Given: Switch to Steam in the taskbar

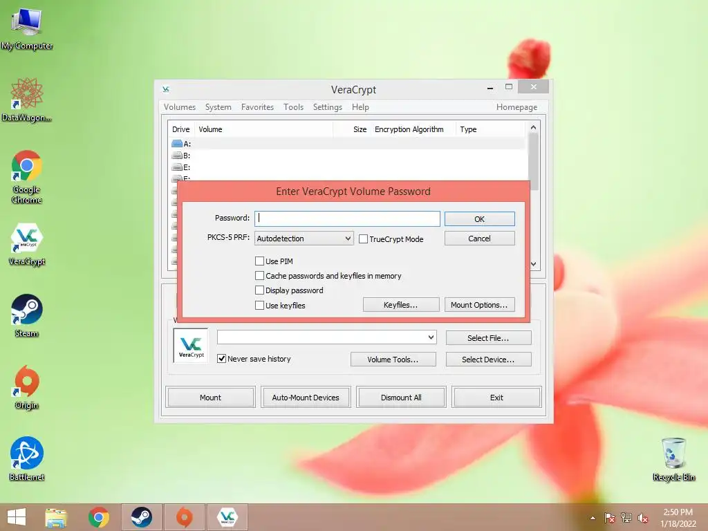Looking at the screenshot, I should (141, 517).
